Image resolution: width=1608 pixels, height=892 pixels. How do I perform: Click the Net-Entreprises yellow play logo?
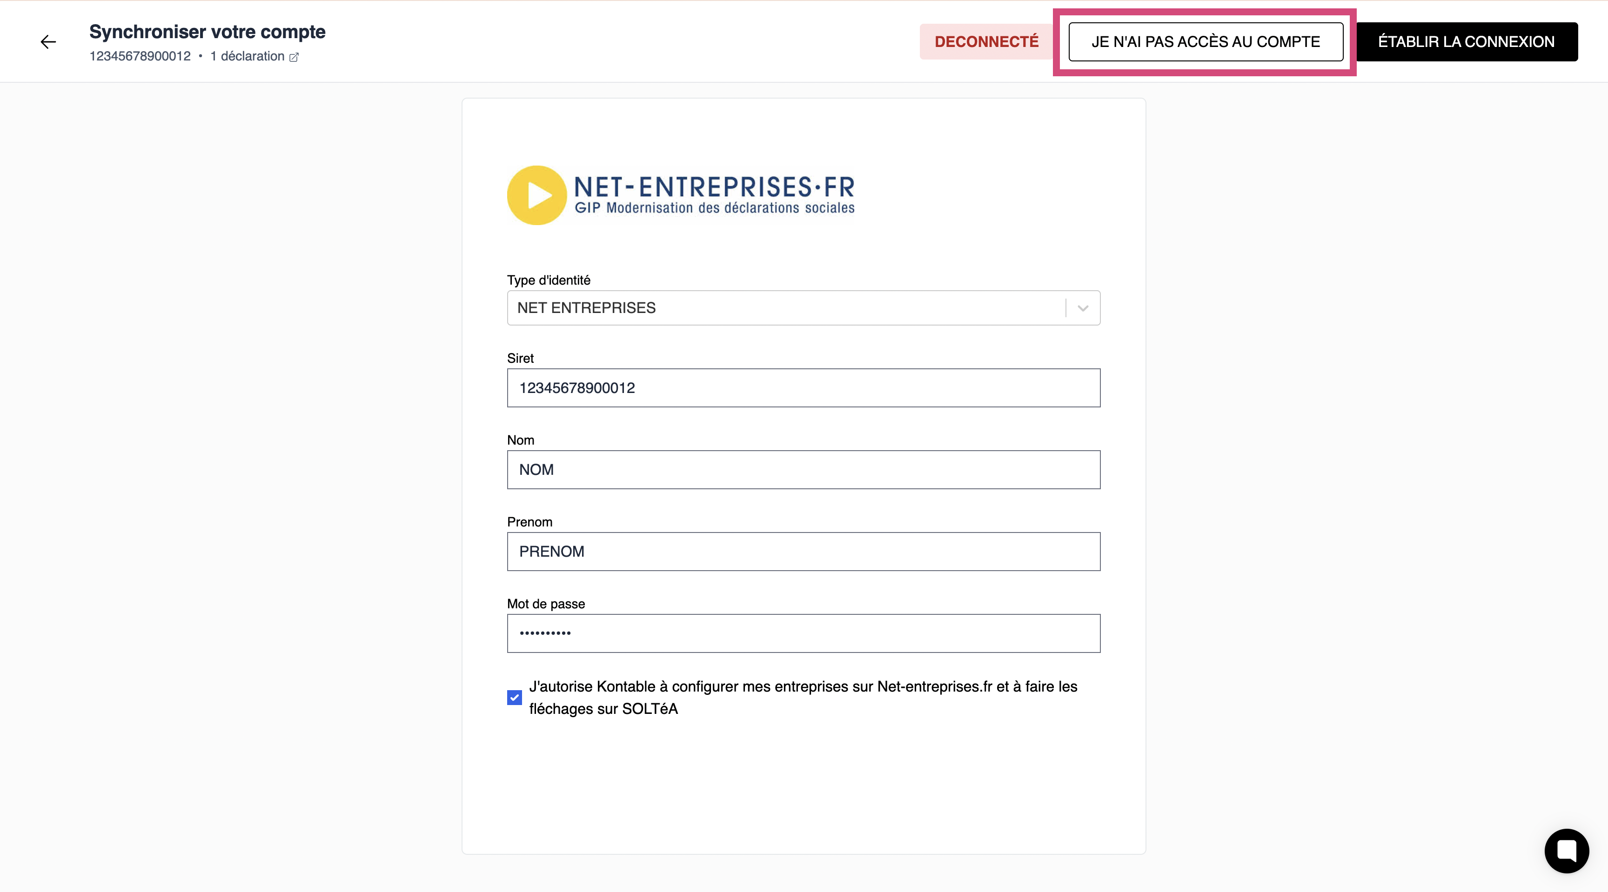[537, 195]
